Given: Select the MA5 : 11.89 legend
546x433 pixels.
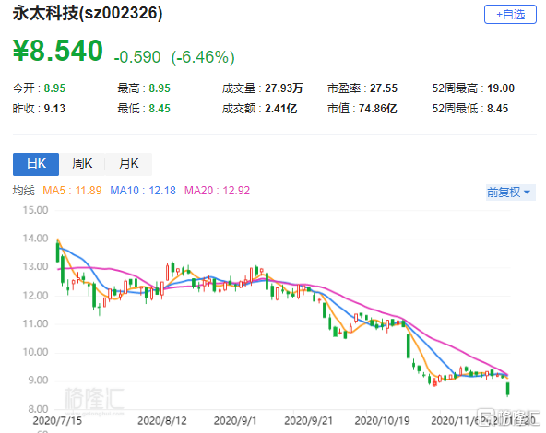Looking at the screenshot, I should click(x=72, y=191).
